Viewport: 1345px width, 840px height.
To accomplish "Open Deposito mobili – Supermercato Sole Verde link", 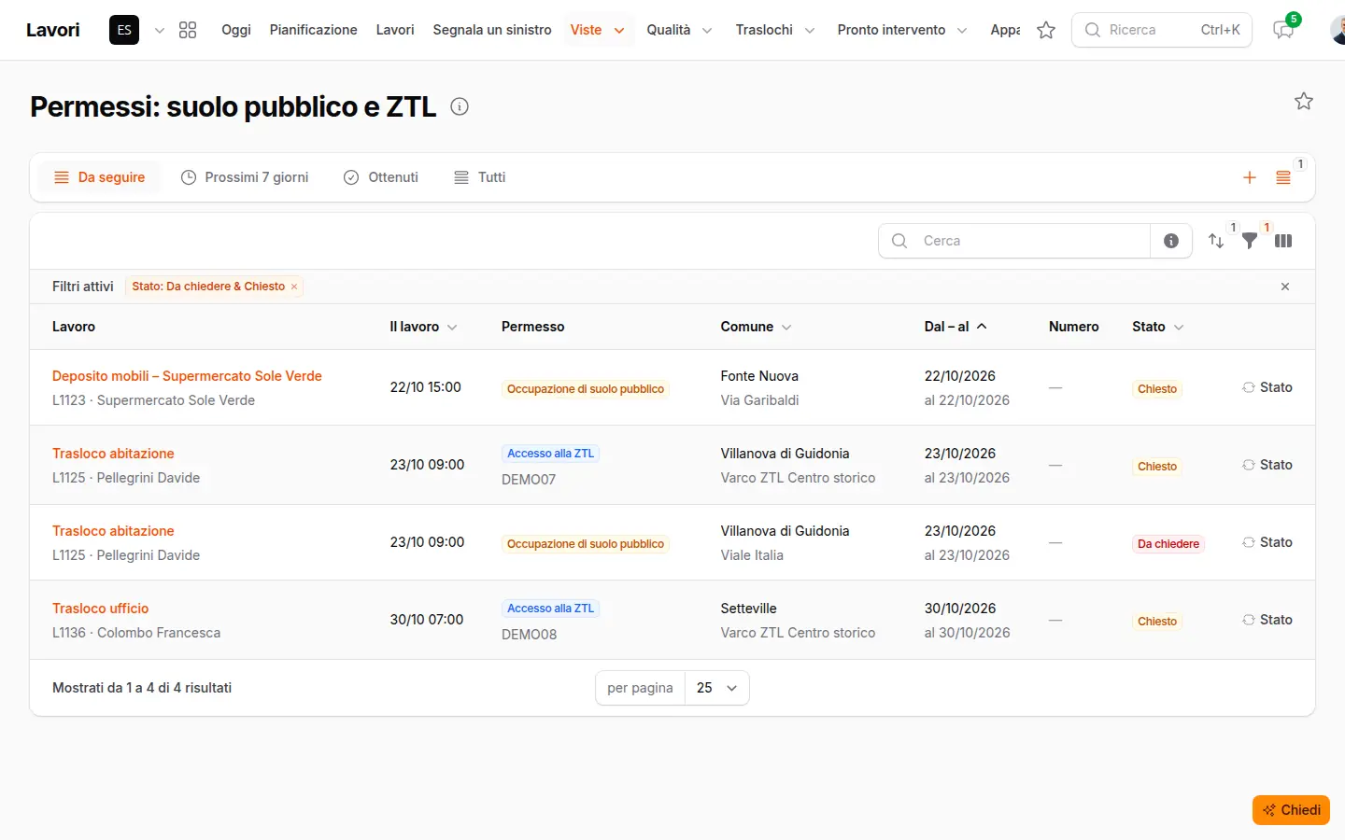I will pyautogui.click(x=187, y=376).
